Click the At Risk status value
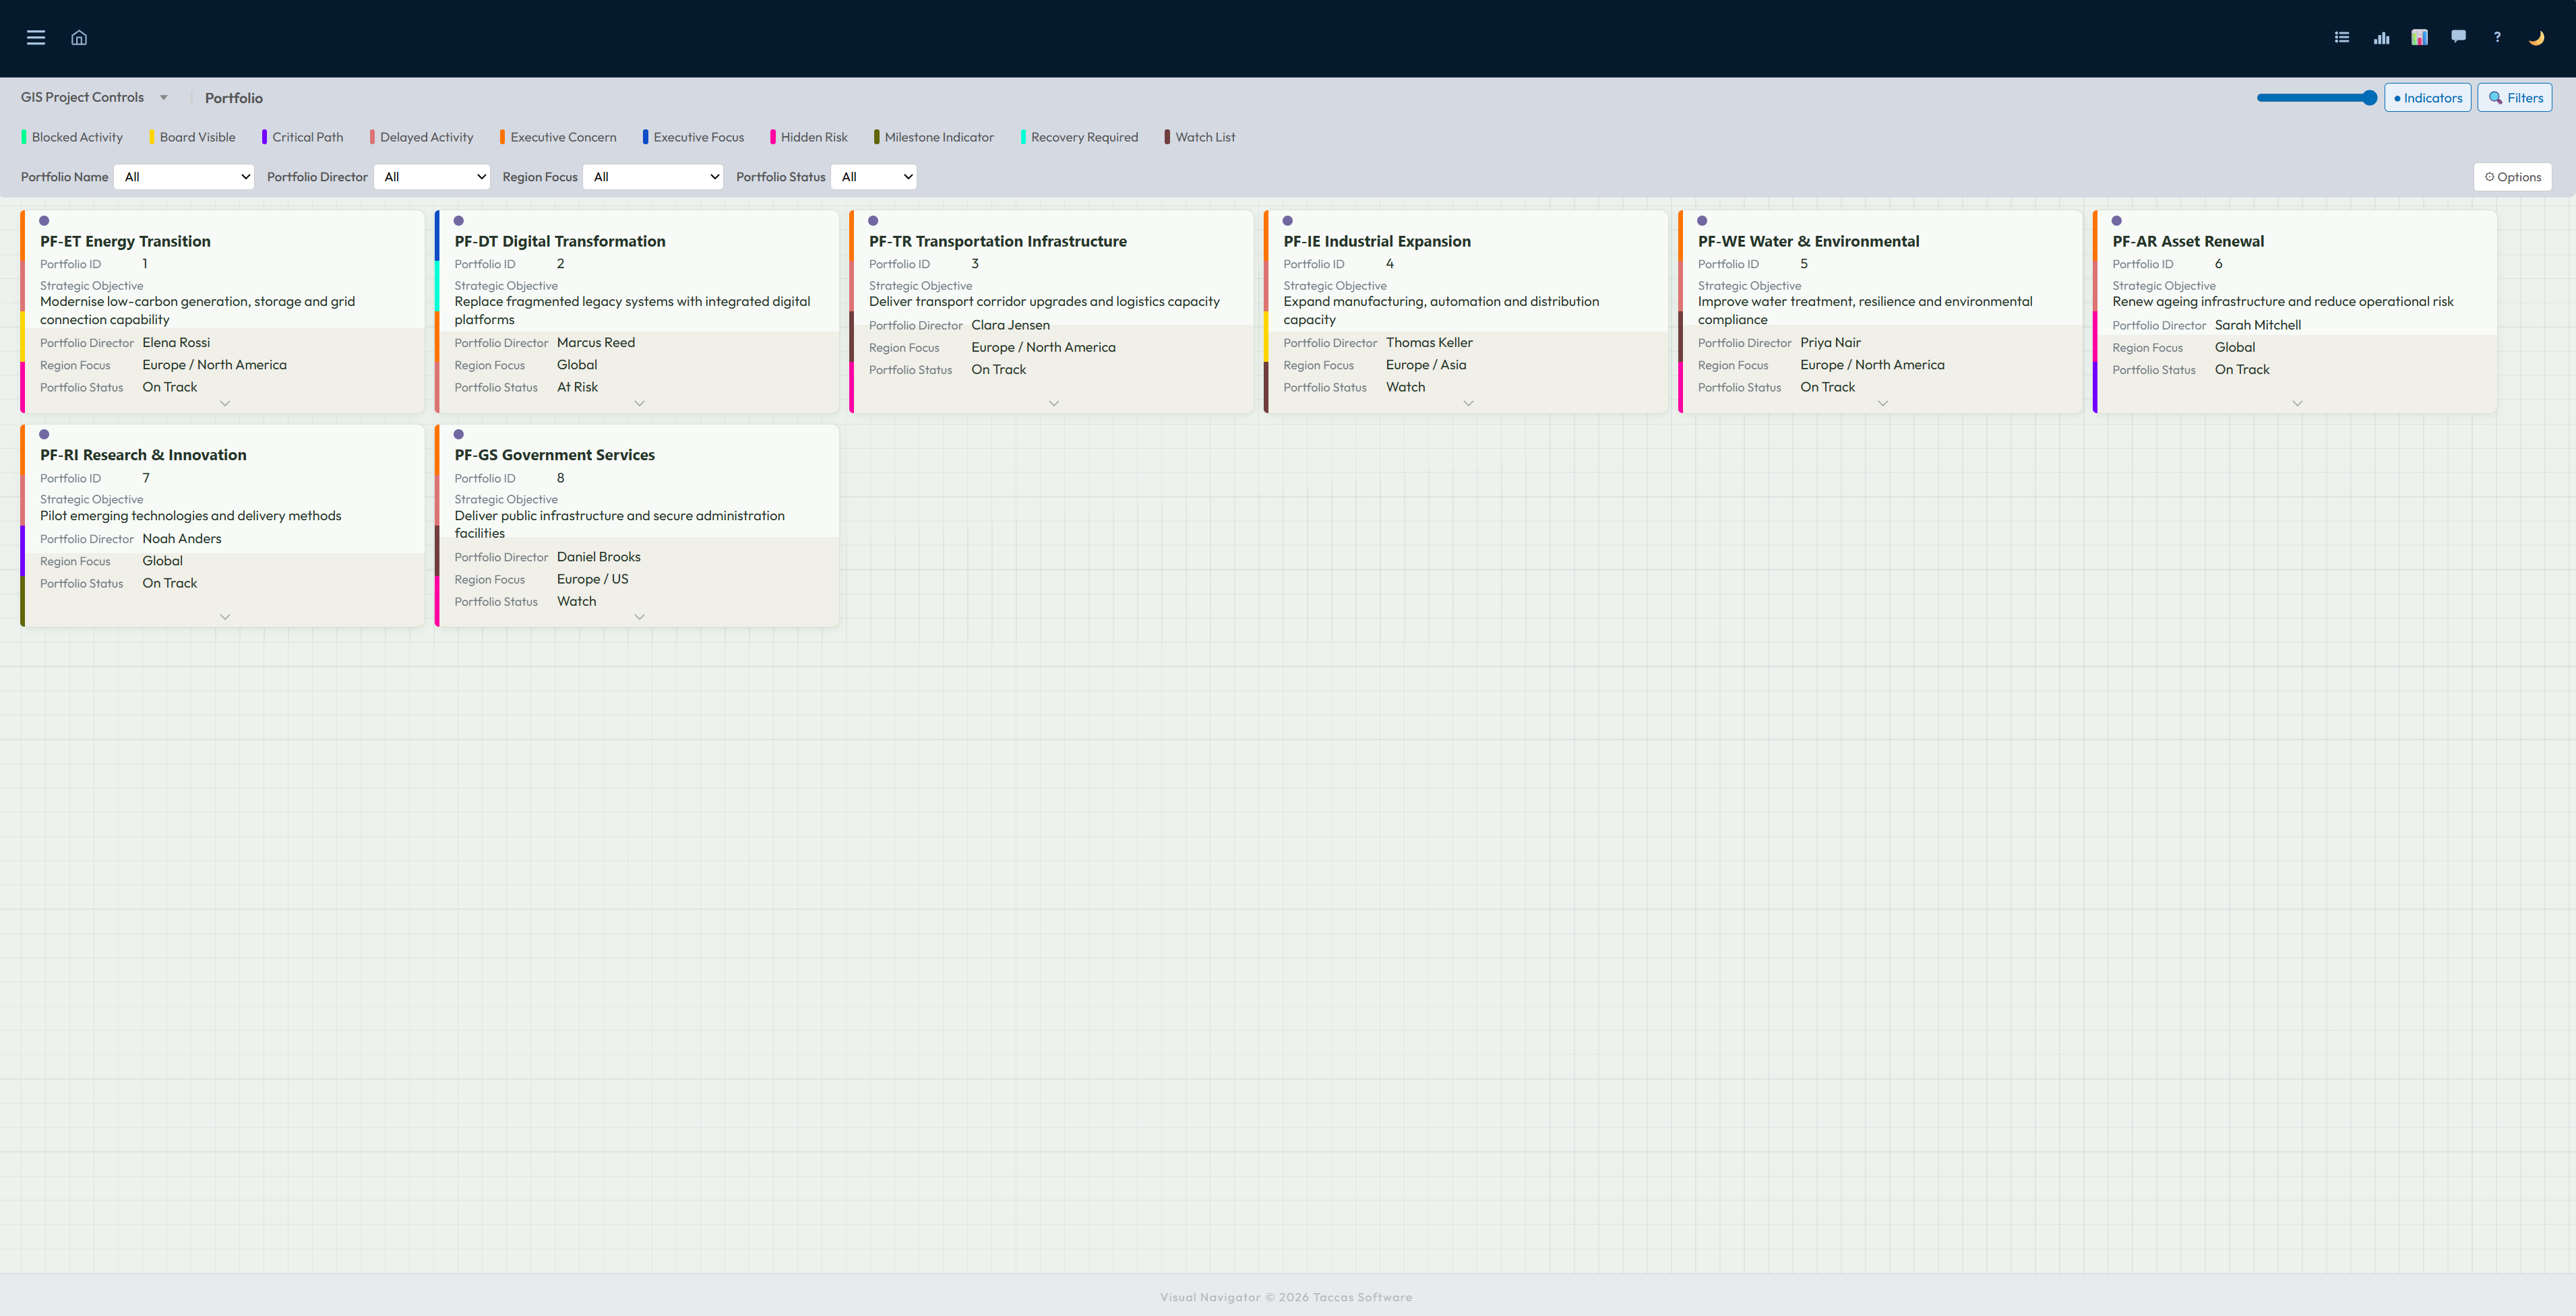 tap(577, 387)
